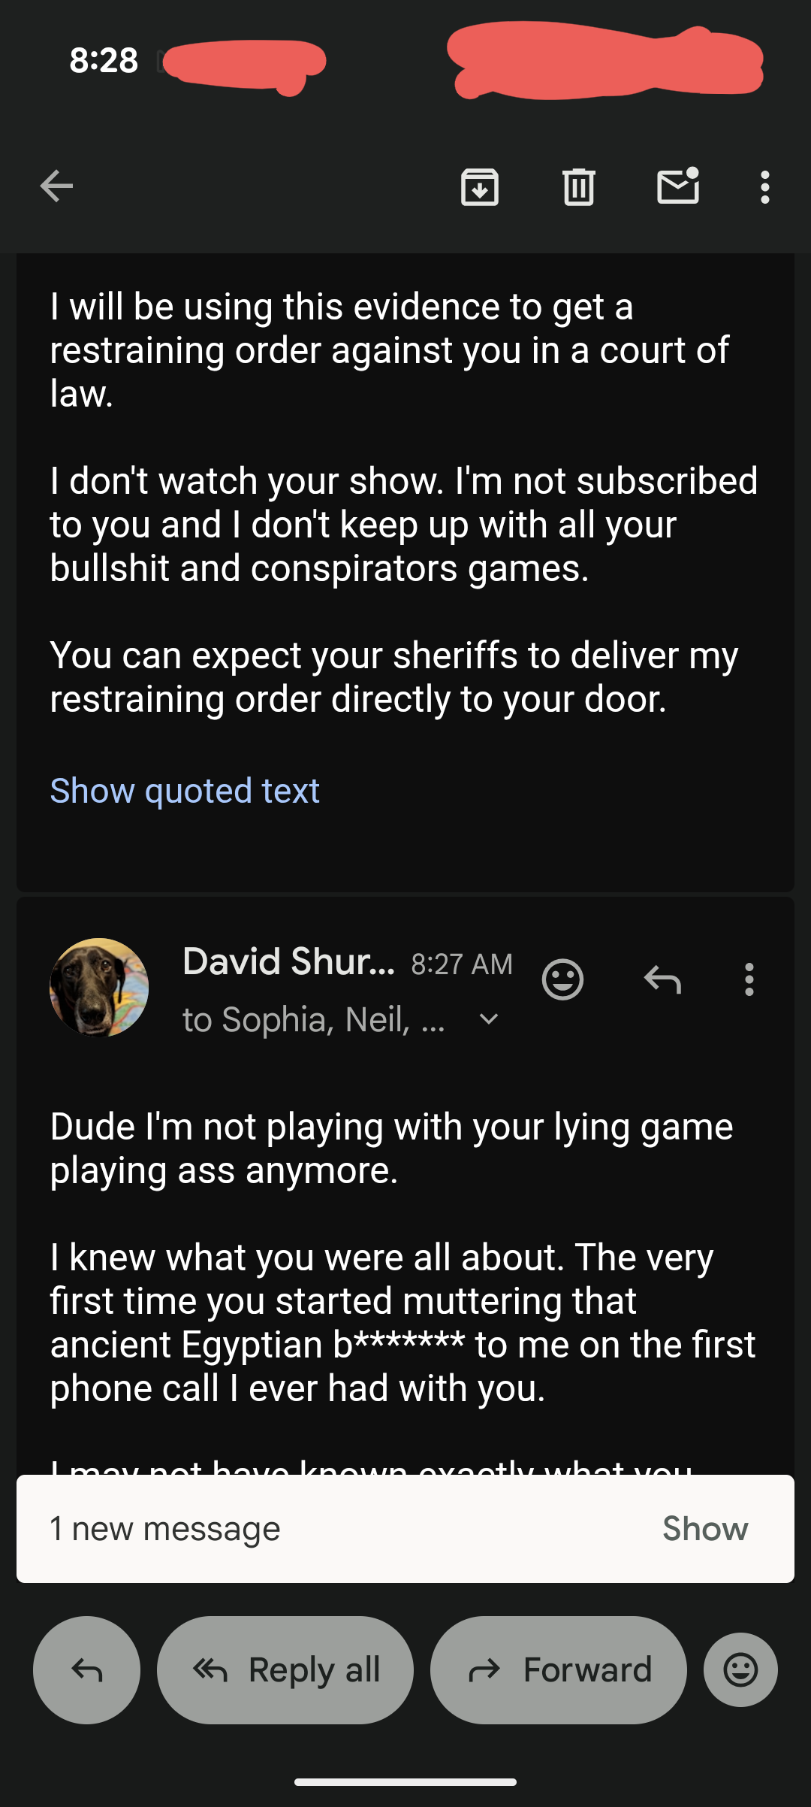Tap the recipients line 'to Sophia, Neil'

[x=314, y=1020]
